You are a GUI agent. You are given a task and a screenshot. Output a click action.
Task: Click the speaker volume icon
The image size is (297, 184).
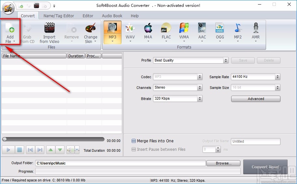point(70,150)
